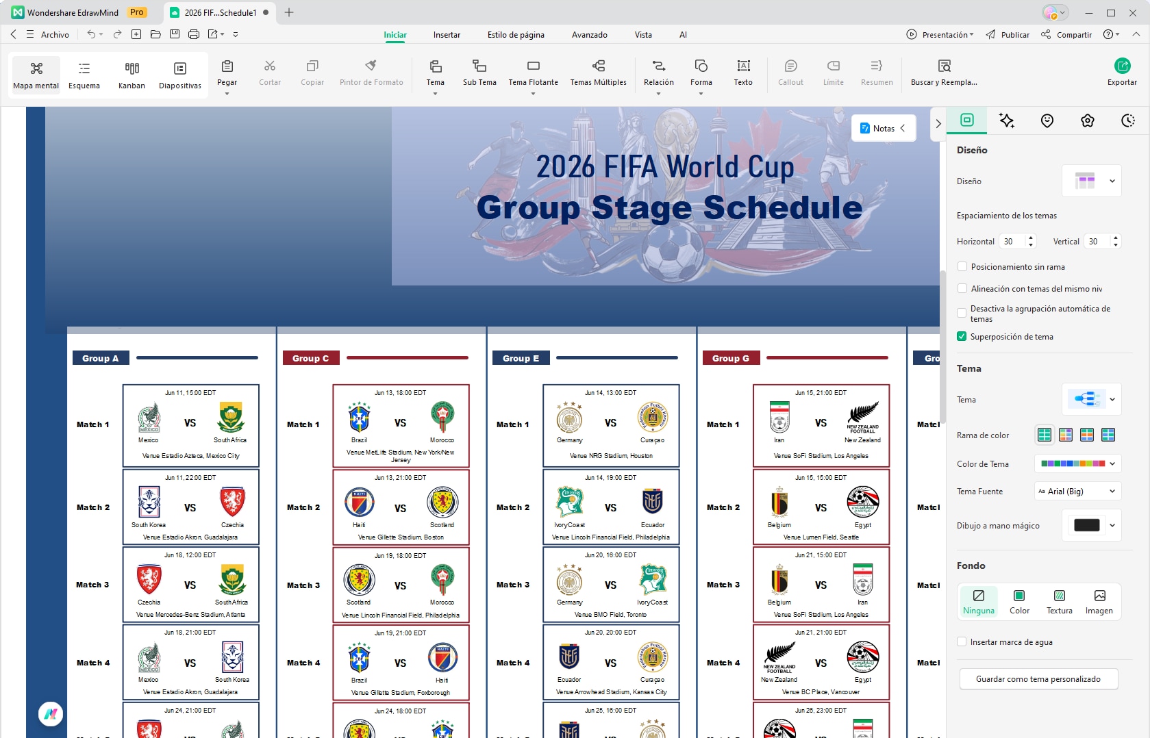
Task: Click the Cortar scissors tool
Action: click(x=270, y=73)
